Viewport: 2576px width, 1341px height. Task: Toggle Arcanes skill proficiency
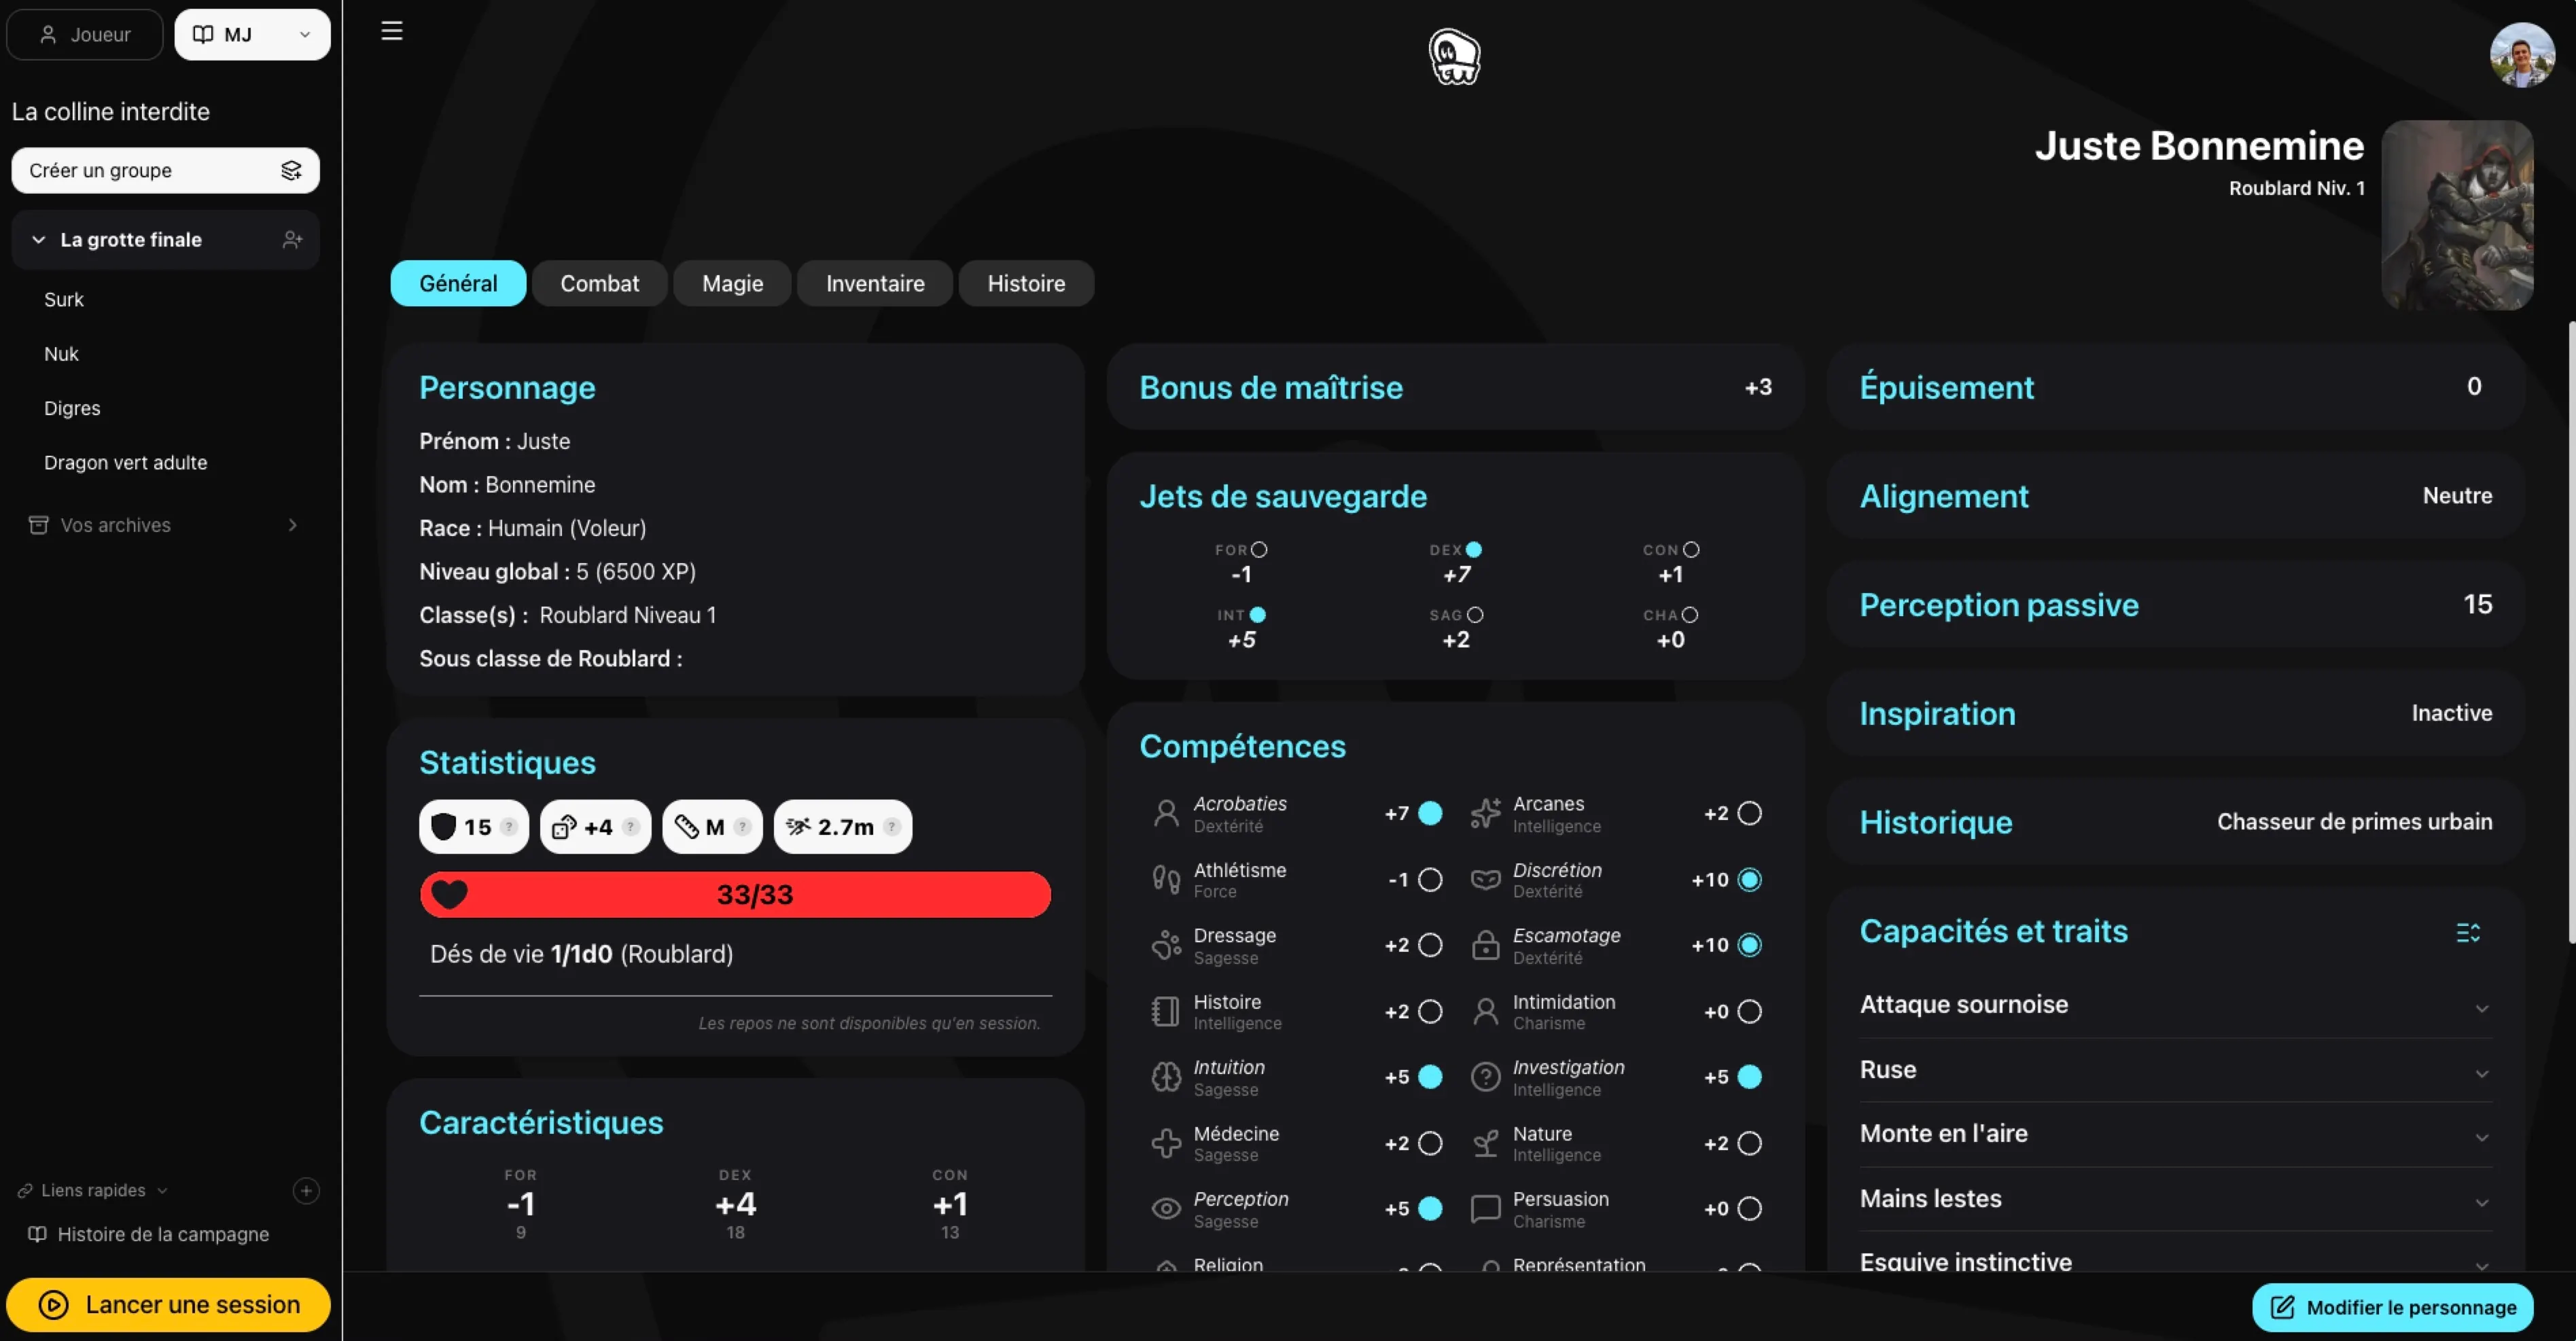pyautogui.click(x=1750, y=814)
